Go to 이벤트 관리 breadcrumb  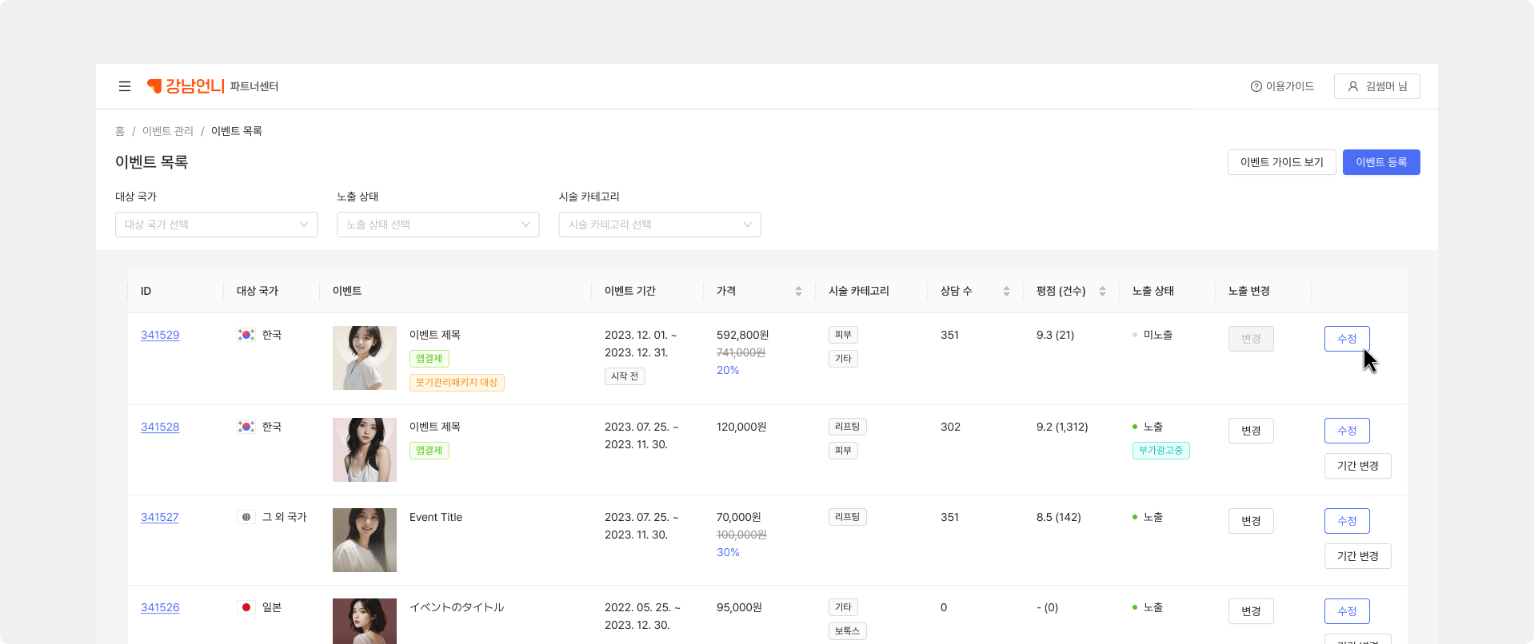[x=168, y=131]
